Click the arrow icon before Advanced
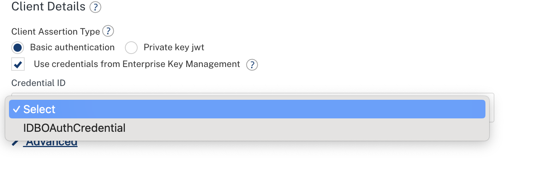555x172 pixels. click(x=15, y=143)
